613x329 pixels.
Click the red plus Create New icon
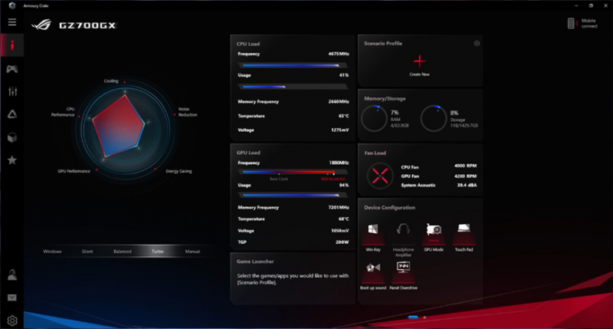pyautogui.click(x=419, y=61)
